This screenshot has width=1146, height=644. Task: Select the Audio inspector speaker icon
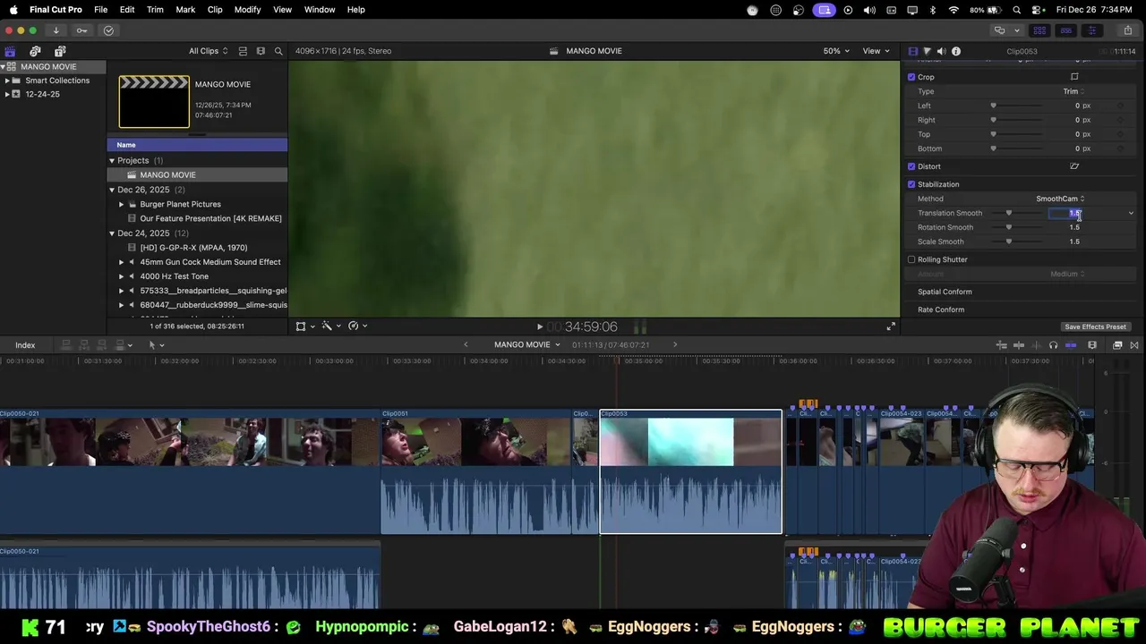point(941,51)
